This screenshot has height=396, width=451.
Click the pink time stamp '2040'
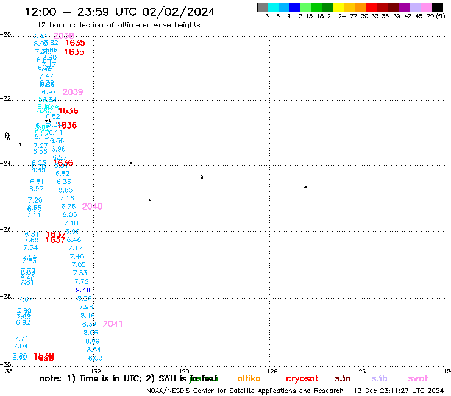(x=92, y=207)
